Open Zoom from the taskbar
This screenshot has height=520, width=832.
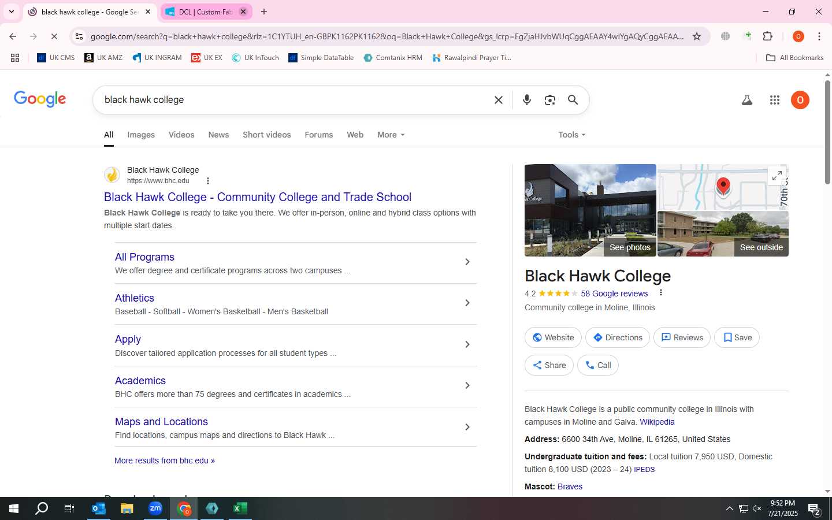(x=155, y=508)
